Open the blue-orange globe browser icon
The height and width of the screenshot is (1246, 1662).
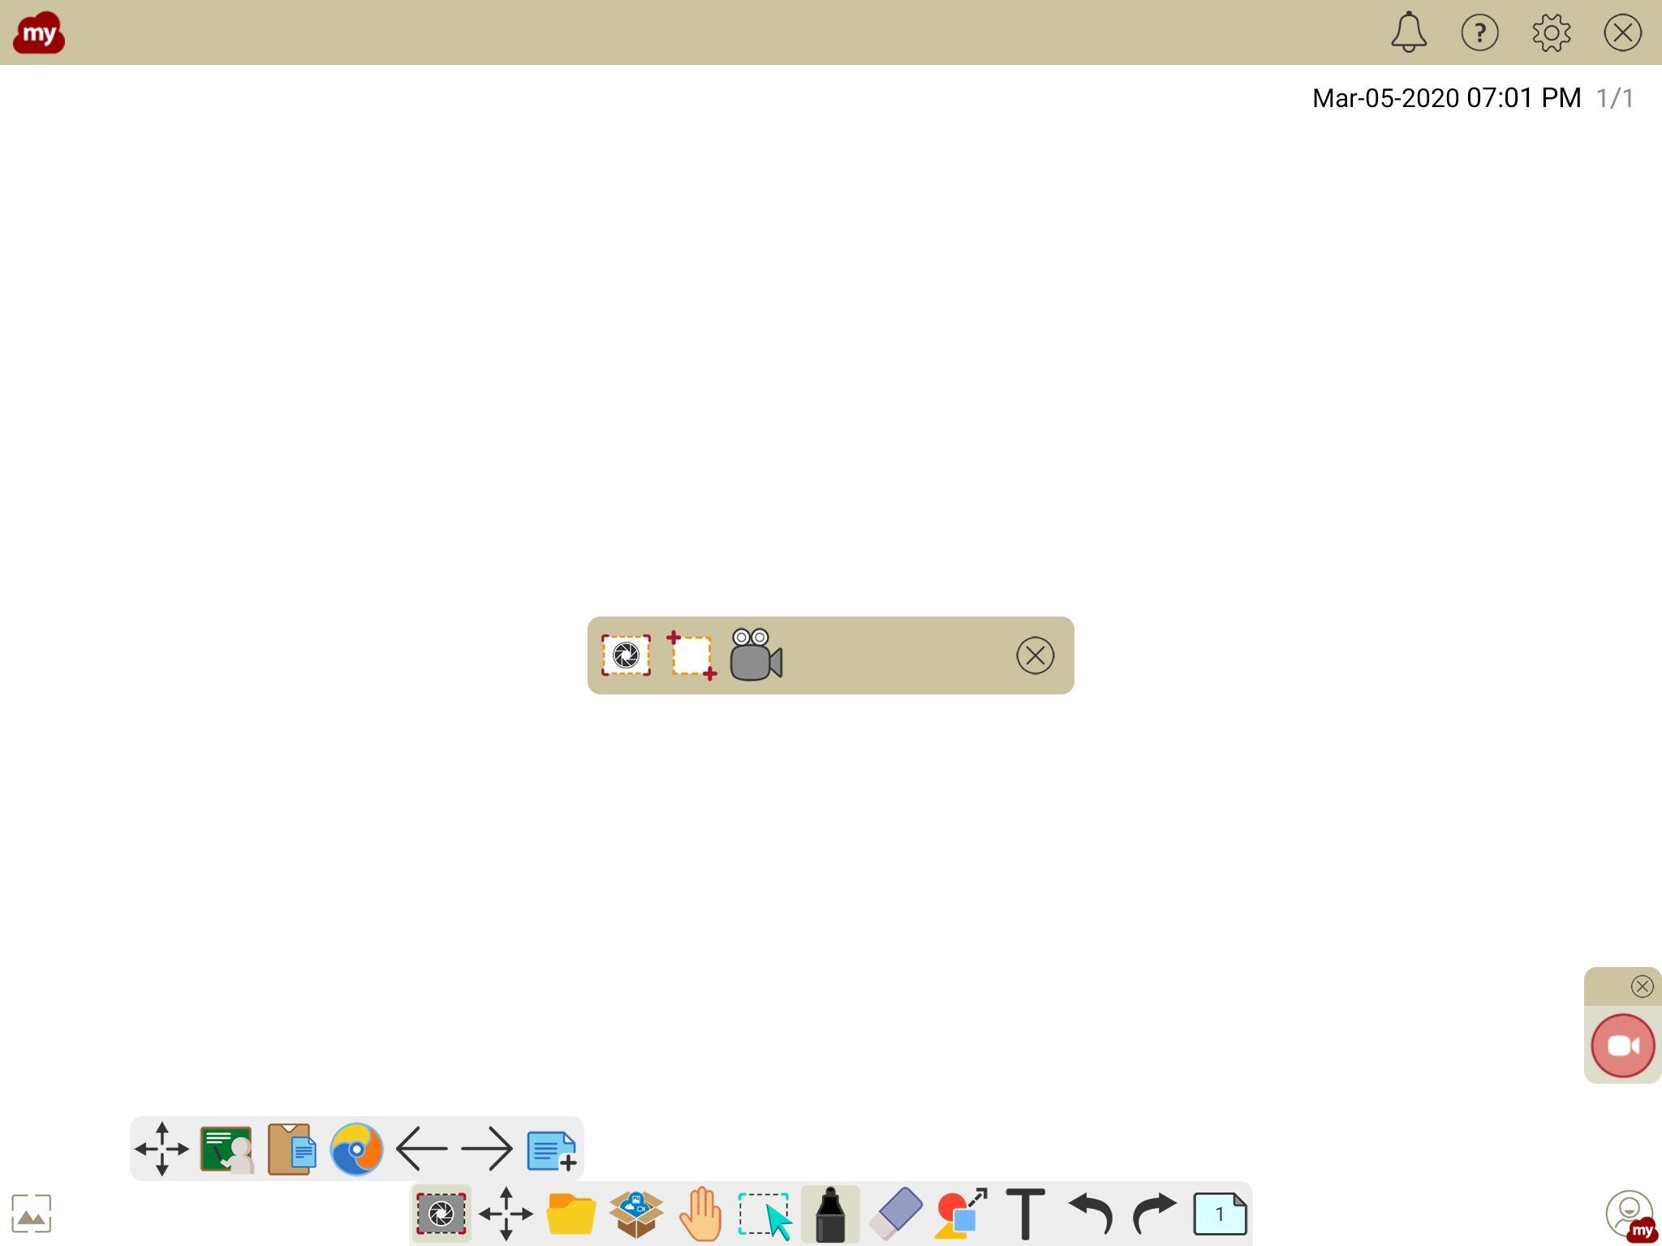pyautogui.click(x=356, y=1149)
